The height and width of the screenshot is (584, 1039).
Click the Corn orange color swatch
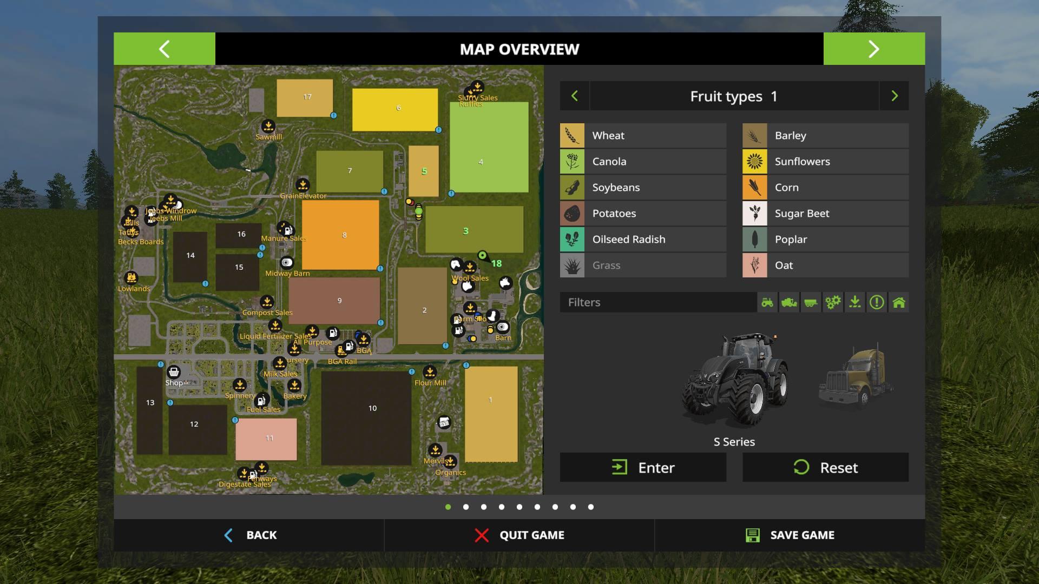pyautogui.click(x=754, y=188)
